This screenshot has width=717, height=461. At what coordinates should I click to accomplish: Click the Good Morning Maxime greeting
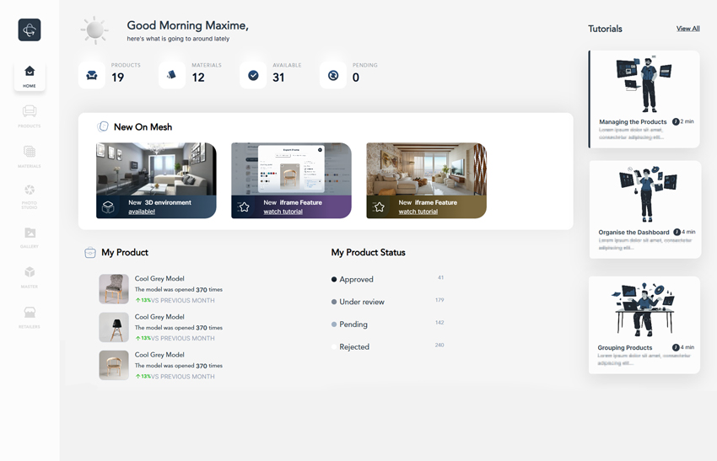[x=187, y=25]
